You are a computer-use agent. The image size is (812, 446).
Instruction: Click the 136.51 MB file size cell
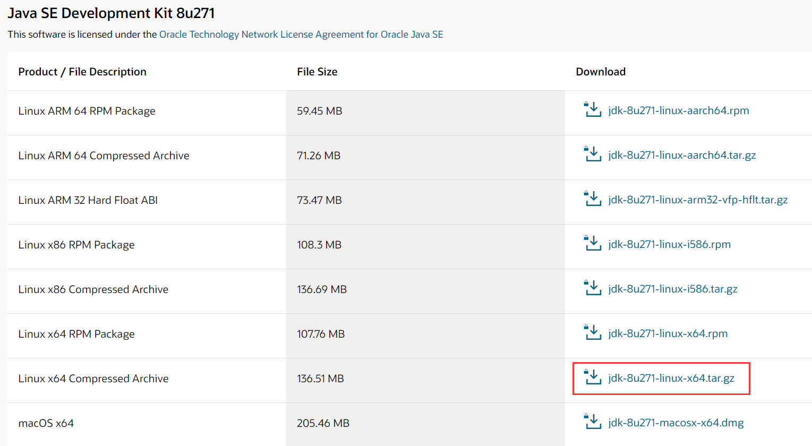point(320,379)
